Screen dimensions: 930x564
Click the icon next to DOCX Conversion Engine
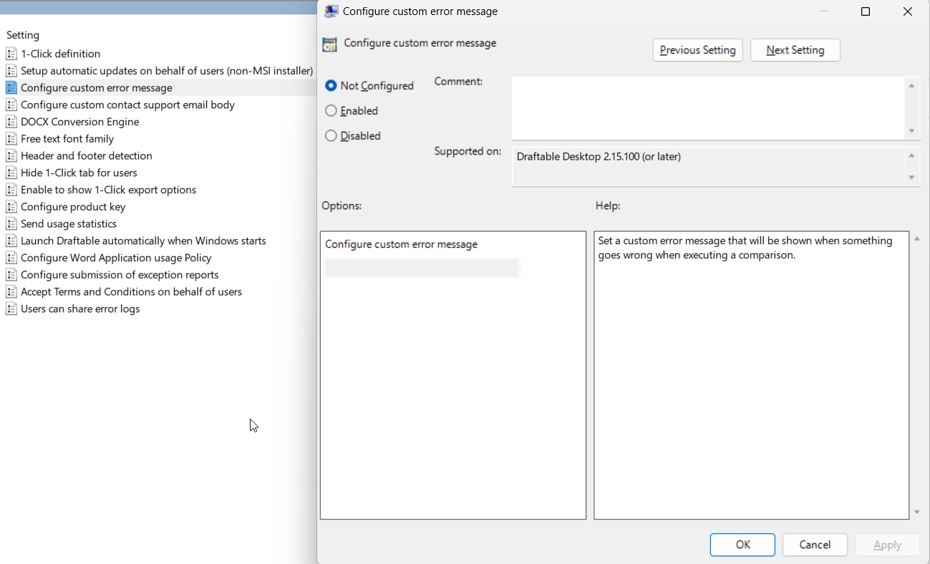click(11, 122)
